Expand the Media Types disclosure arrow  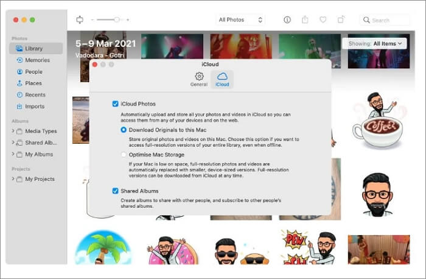(x=13, y=131)
